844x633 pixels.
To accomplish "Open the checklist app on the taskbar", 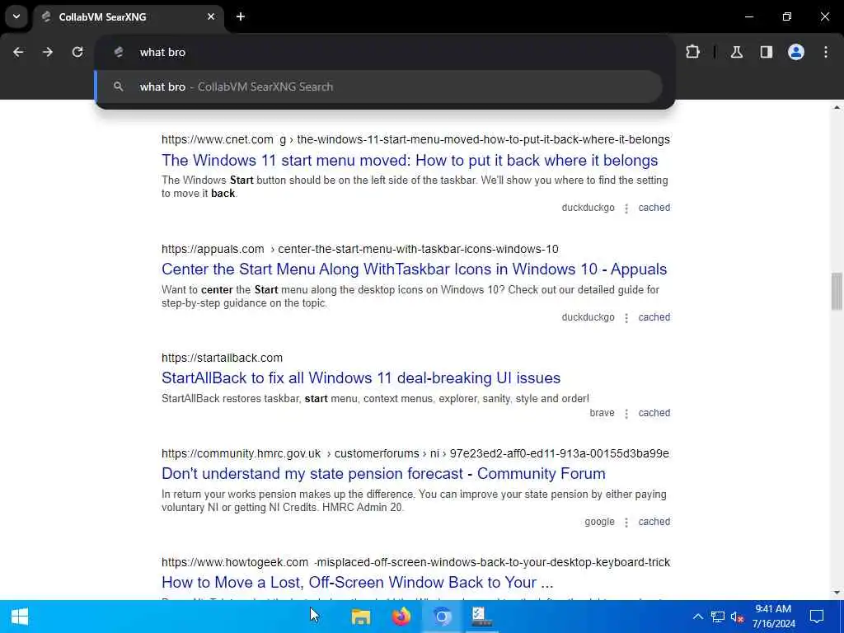I will tap(481, 617).
